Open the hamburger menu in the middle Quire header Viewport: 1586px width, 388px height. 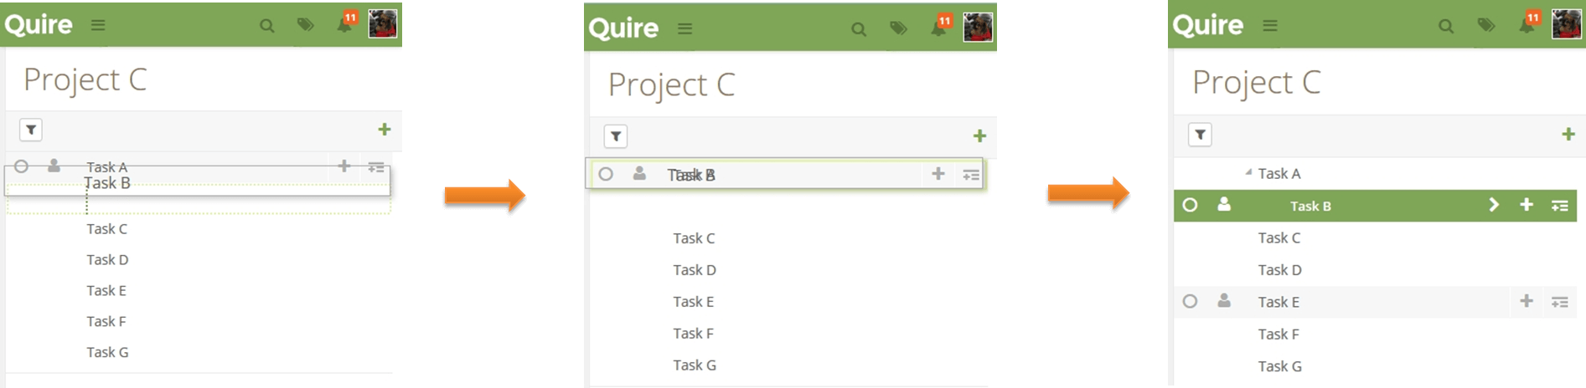685,29
